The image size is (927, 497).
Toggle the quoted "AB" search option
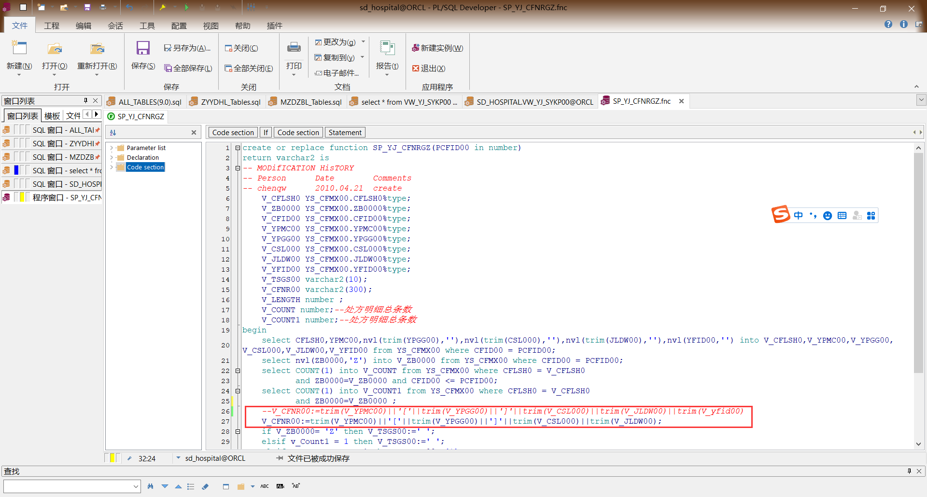pyautogui.click(x=296, y=486)
